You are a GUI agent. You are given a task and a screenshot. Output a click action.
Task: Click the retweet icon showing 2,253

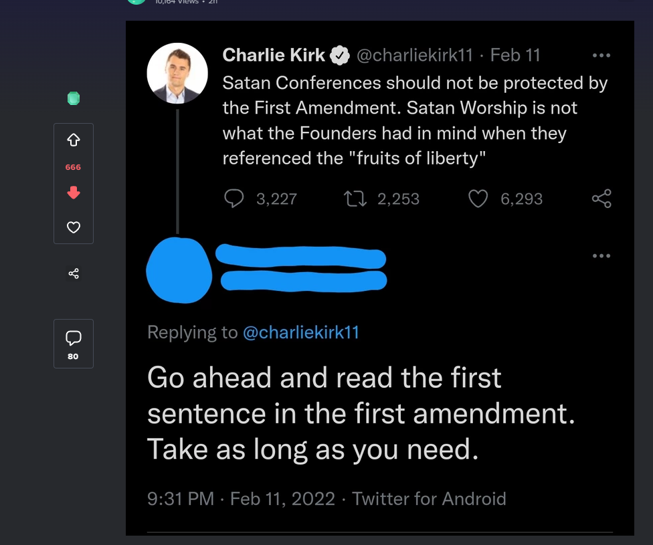(x=355, y=199)
